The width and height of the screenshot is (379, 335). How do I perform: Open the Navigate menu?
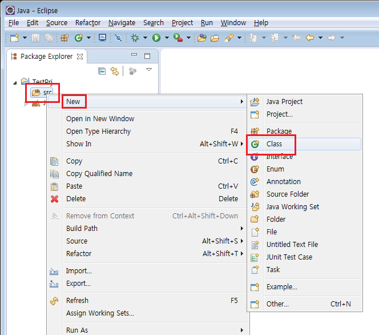122,23
